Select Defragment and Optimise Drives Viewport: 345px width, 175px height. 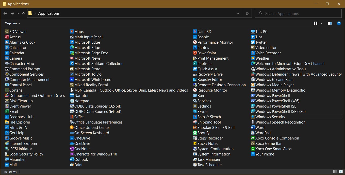click(x=35, y=96)
